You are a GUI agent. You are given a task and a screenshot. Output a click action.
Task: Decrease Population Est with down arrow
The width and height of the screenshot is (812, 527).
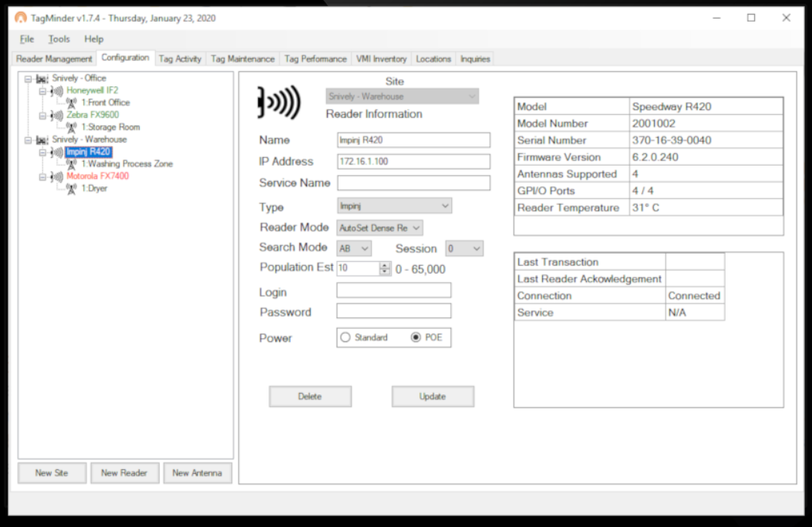pyautogui.click(x=385, y=271)
